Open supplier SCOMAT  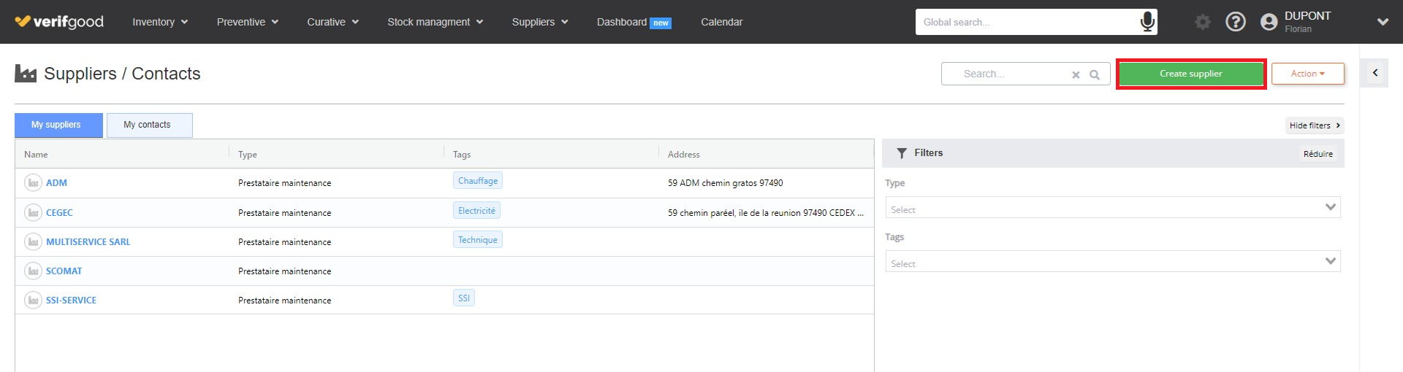click(64, 271)
